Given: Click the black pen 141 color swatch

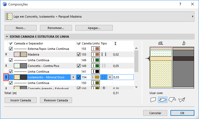Looking at the screenshot, I should pos(95,71).
